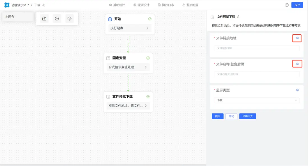Viewport: 308px width, 166px height.
Task: Switch to the 监听配置 tab
Action: point(190,5)
